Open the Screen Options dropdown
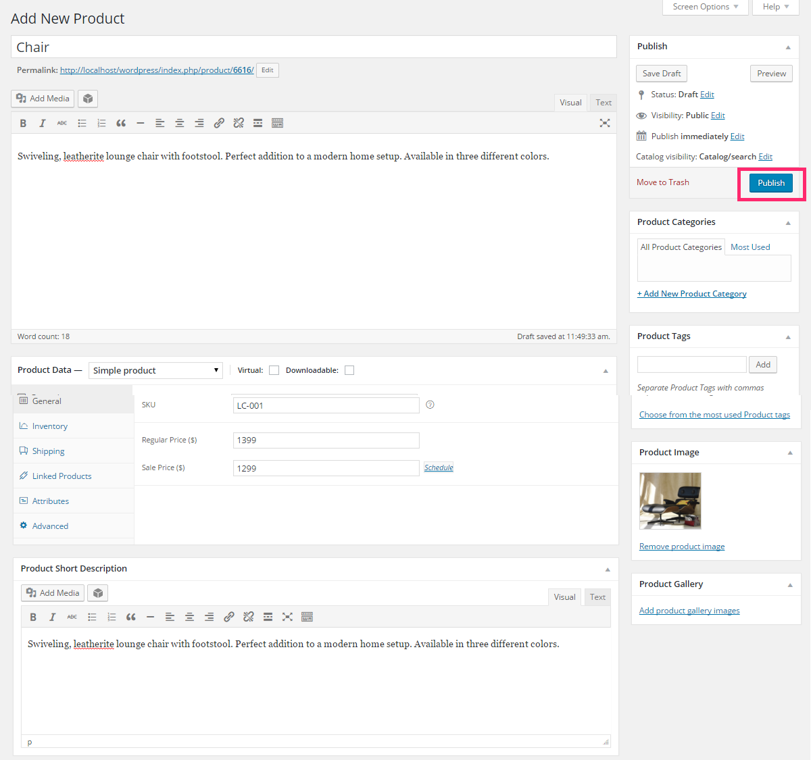 (x=705, y=7)
